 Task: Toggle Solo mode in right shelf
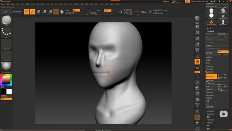pyautogui.click(x=197, y=123)
